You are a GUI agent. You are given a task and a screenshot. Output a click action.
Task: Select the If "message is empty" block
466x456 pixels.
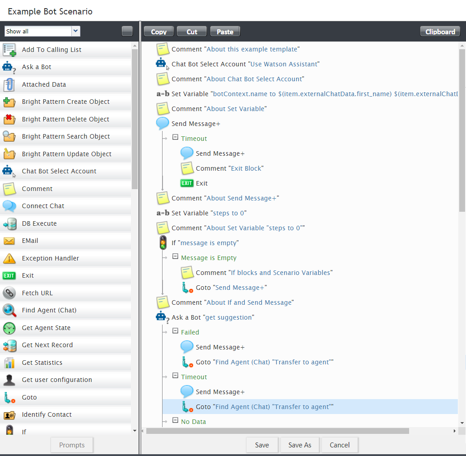click(209, 243)
